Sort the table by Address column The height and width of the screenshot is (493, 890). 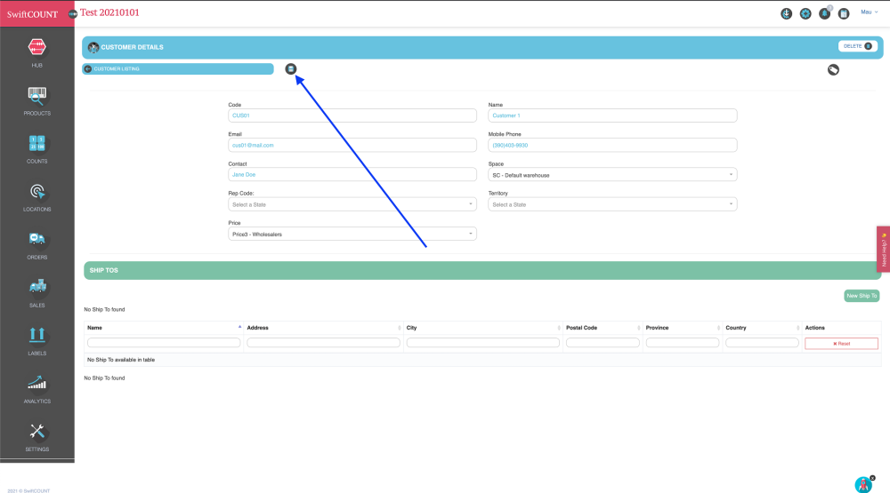point(323,328)
